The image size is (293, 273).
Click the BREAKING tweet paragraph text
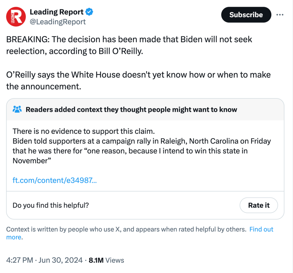point(129,45)
